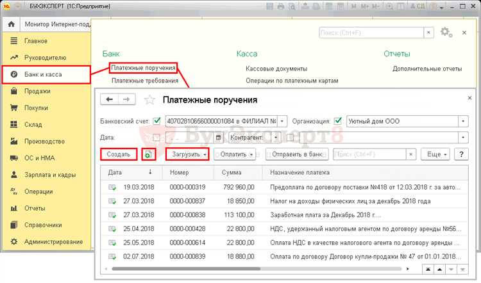
Task: Open the calendar picker in Дата field
Action: coord(218,138)
